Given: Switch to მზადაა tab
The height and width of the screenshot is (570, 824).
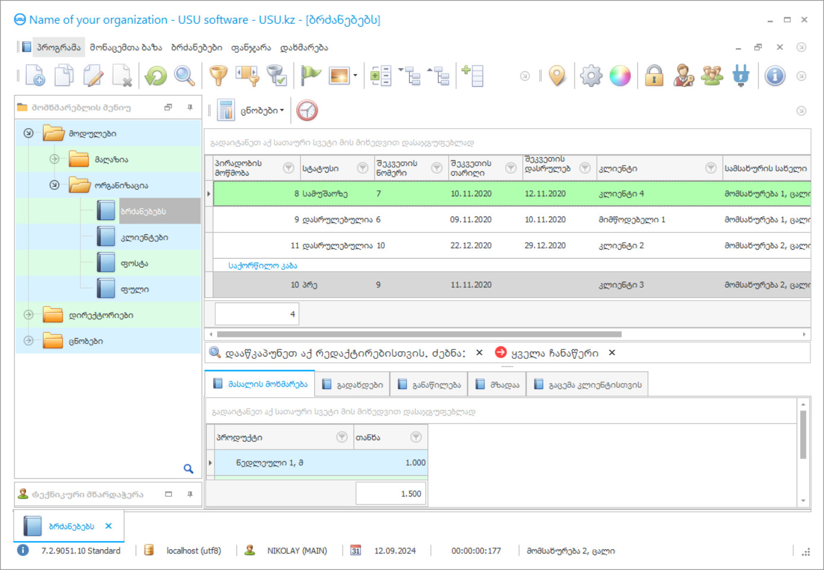Looking at the screenshot, I should [497, 384].
